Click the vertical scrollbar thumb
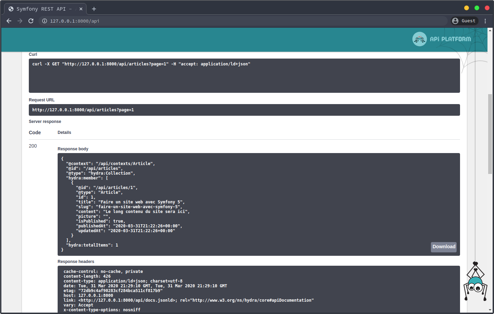The image size is (494, 314). 490,134
